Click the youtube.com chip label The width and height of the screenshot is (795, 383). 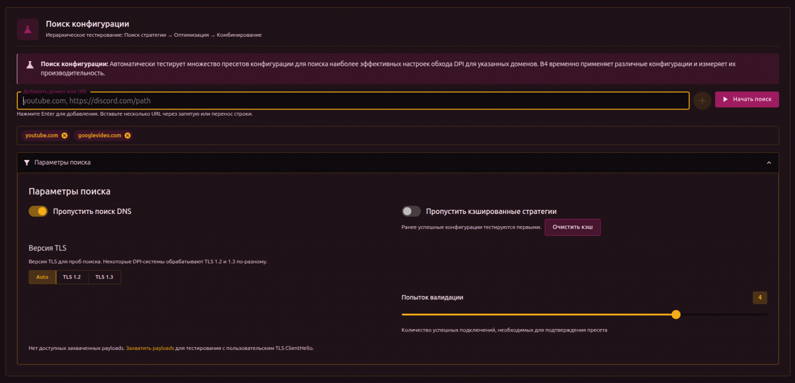point(42,135)
